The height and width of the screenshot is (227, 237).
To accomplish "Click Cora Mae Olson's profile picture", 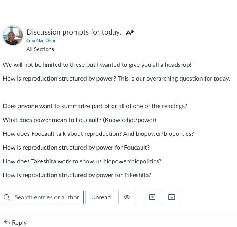I will (x=13, y=36).
